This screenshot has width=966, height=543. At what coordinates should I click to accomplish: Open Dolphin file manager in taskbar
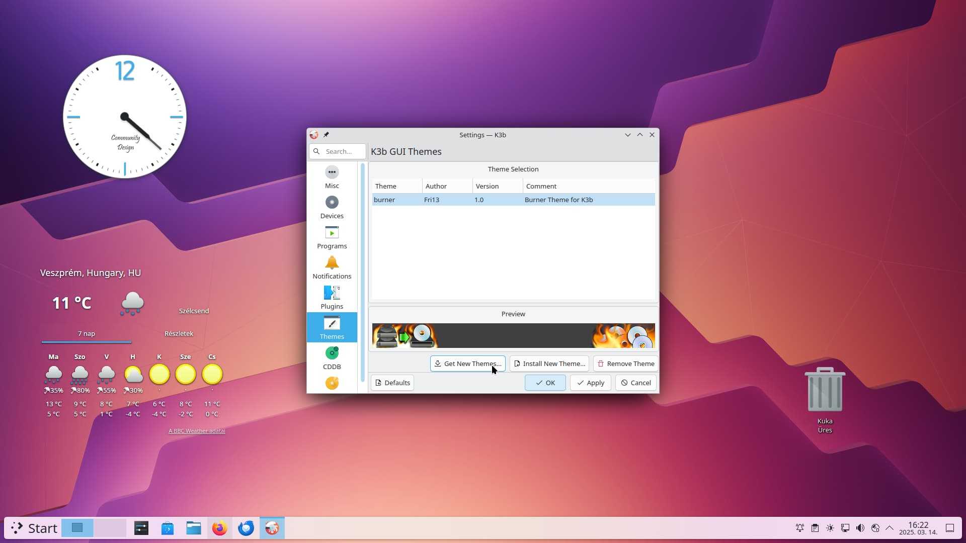194,528
